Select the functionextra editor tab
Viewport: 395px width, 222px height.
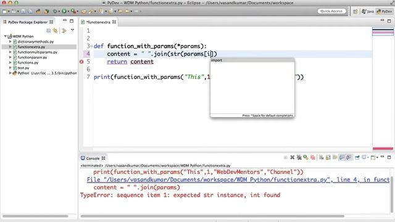[98, 22]
